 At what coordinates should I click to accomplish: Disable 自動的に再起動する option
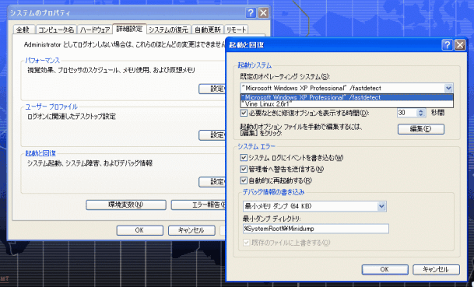coord(244,180)
